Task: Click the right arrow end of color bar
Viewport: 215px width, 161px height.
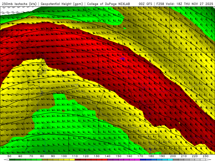Action: [209, 160]
